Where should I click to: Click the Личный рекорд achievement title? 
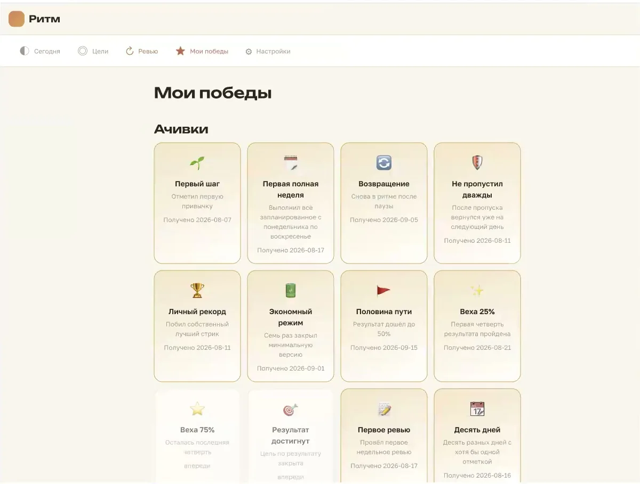pos(197,311)
